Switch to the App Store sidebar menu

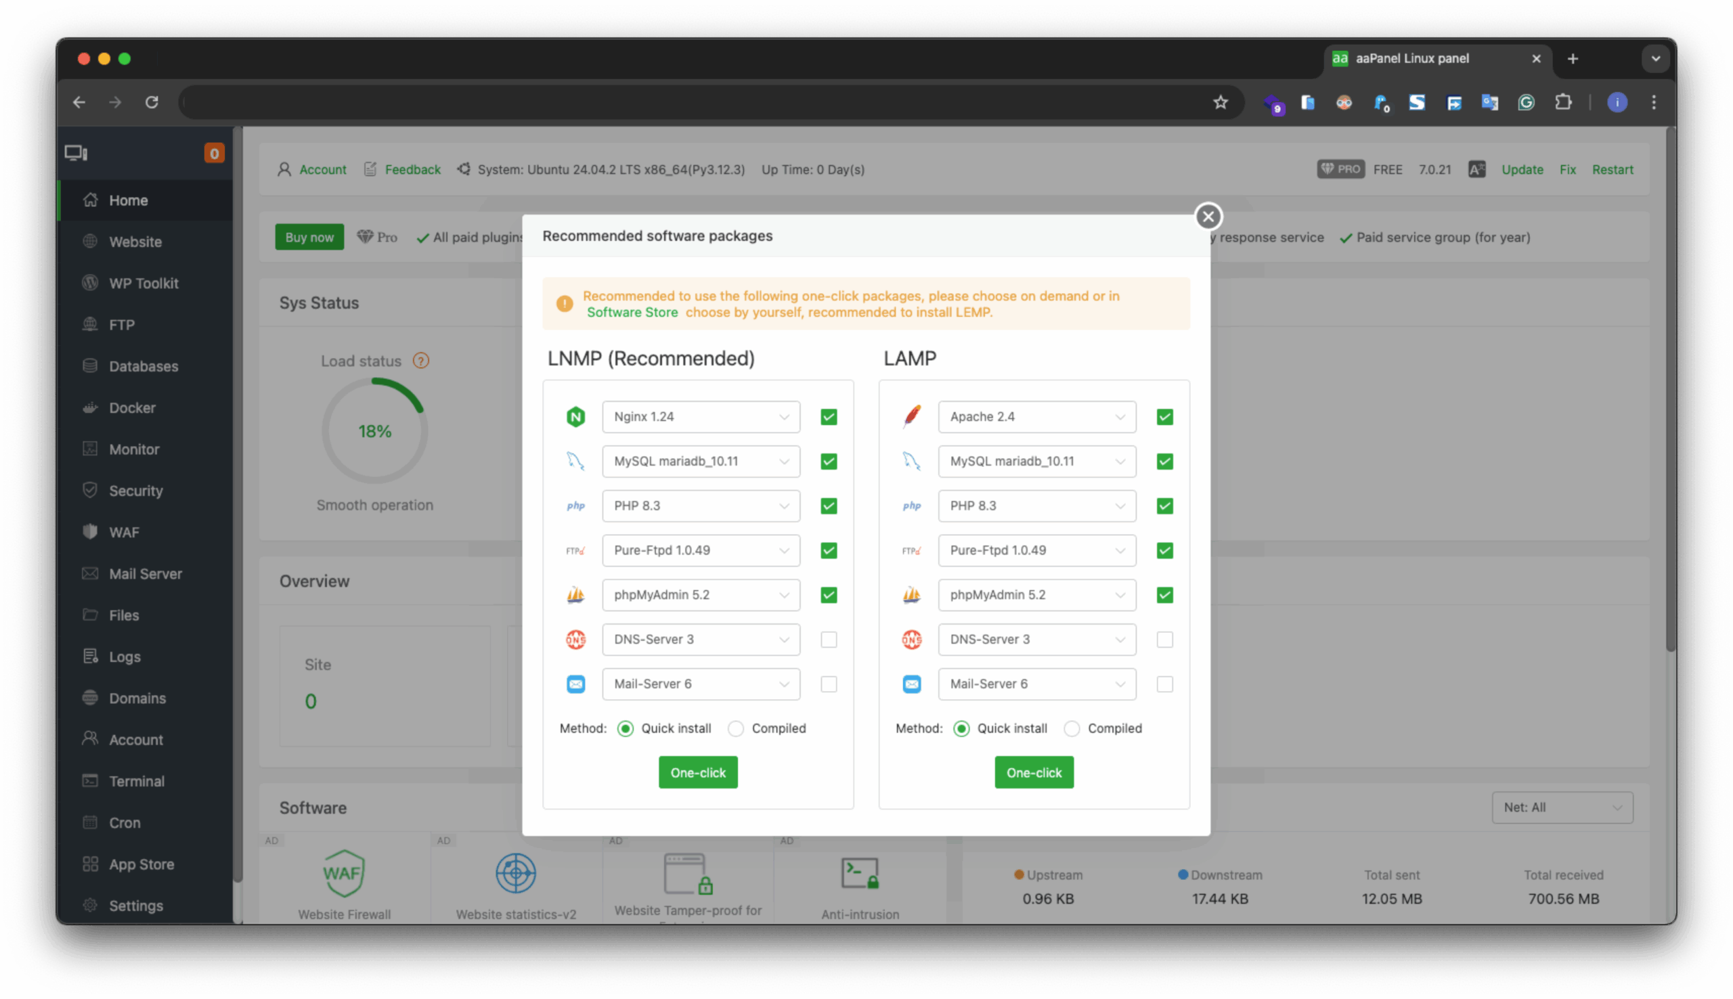pyautogui.click(x=141, y=864)
